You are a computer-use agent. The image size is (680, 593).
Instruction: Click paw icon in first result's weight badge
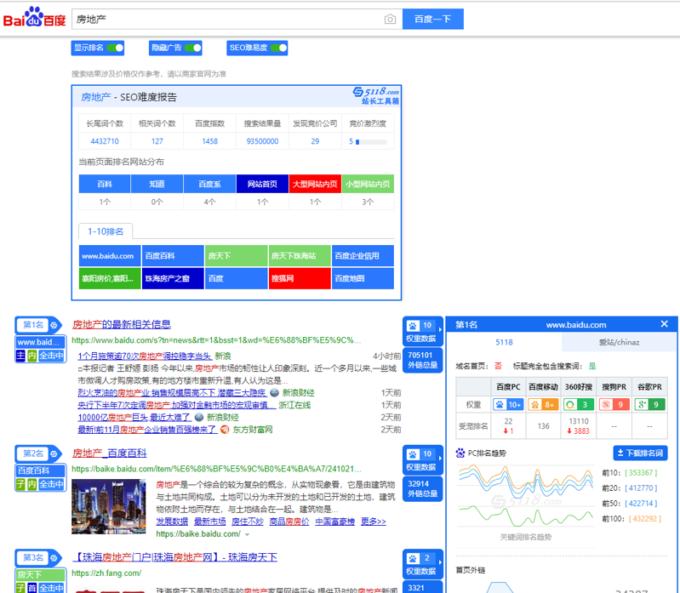(x=413, y=326)
